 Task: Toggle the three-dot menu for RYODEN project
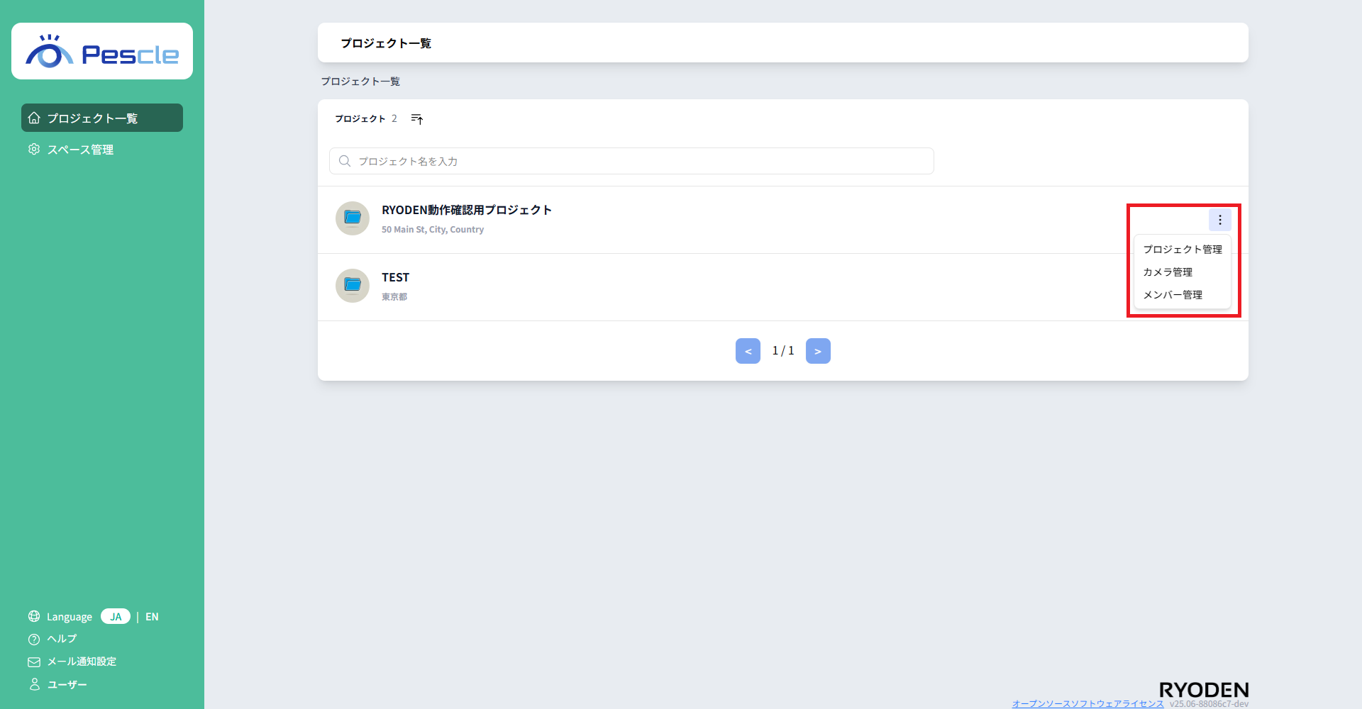[x=1219, y=220]
